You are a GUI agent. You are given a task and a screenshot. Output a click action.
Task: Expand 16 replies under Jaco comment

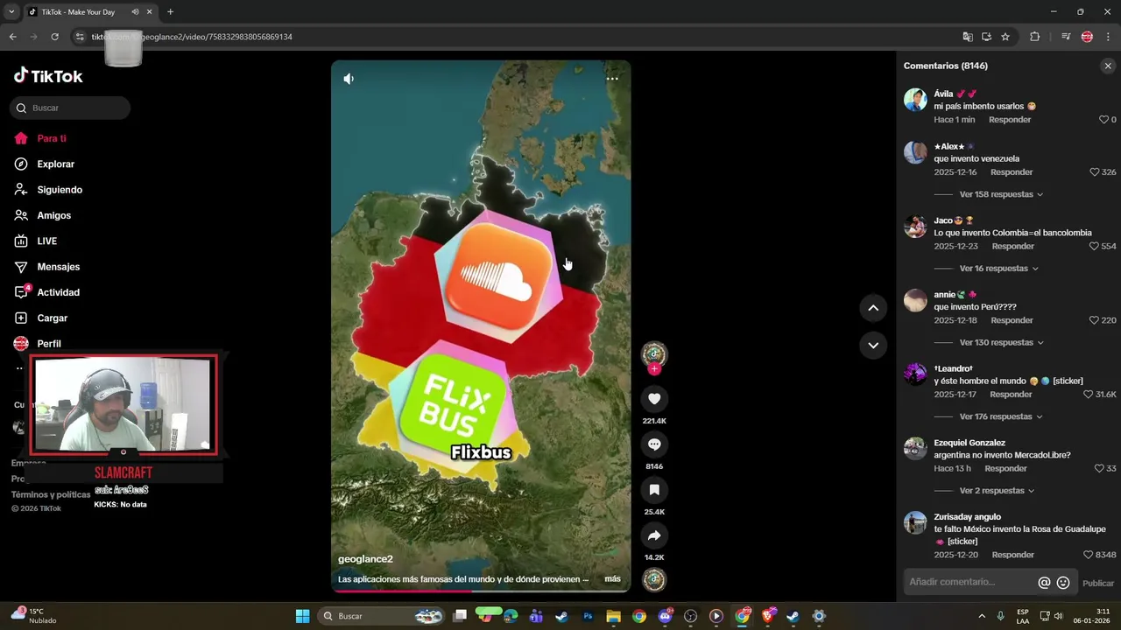click(x=998, y=269)
